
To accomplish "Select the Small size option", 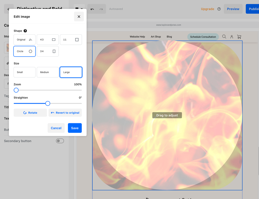I will 24,72.
